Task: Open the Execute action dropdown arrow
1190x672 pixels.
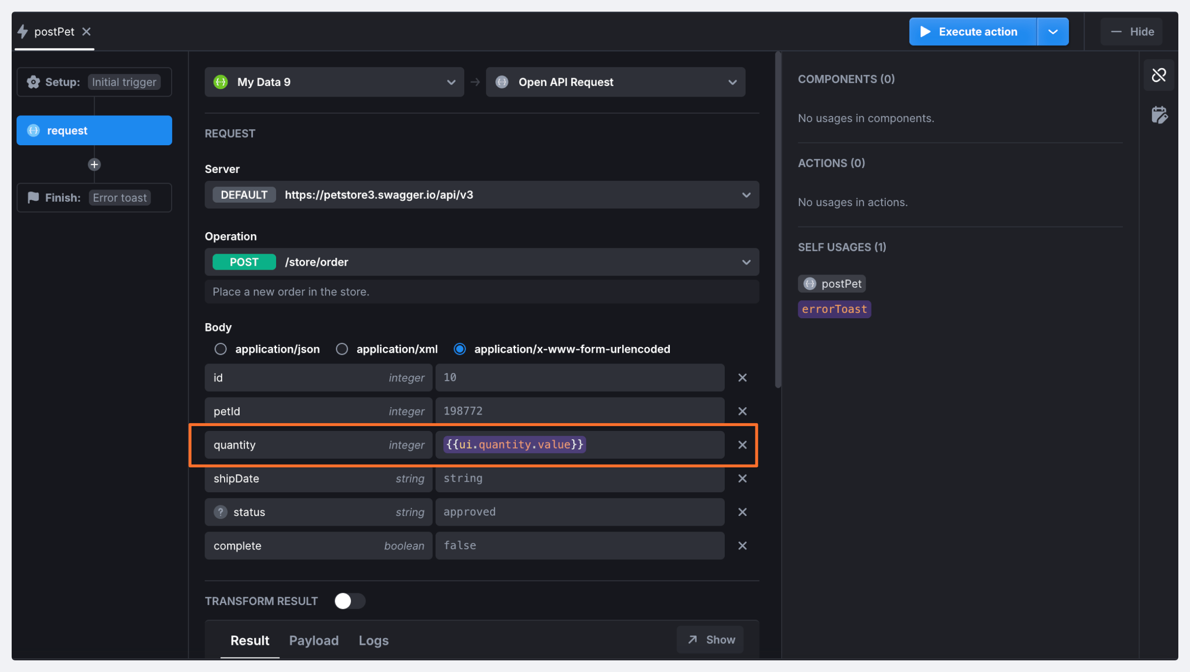Action: coord(1052,32)
